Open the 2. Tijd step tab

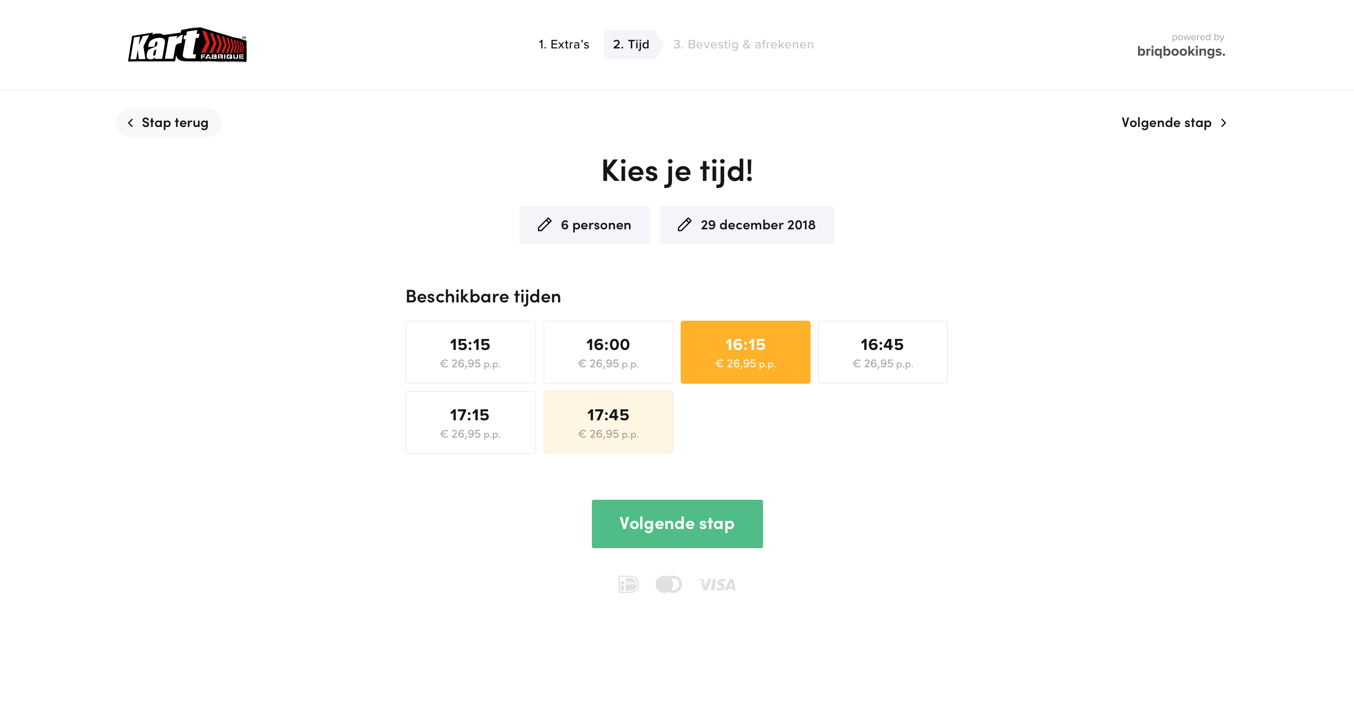(x=631, y=45)
